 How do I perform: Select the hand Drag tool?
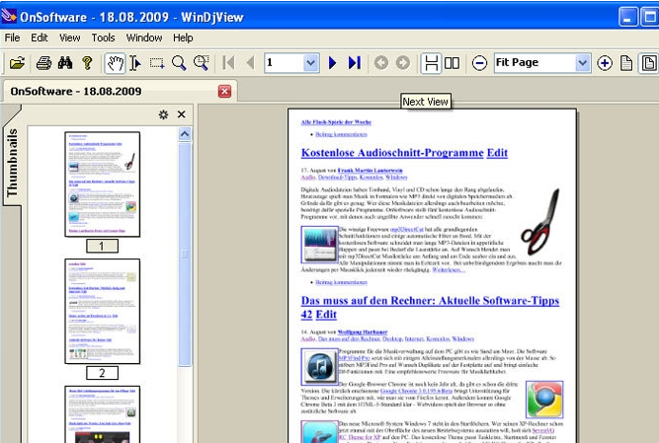coord(115,63)
